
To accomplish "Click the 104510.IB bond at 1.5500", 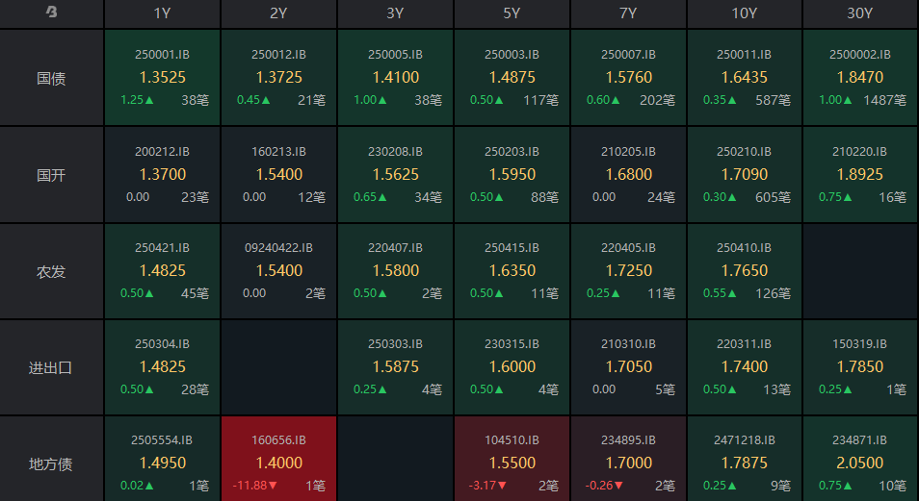I will pos(512,460).
